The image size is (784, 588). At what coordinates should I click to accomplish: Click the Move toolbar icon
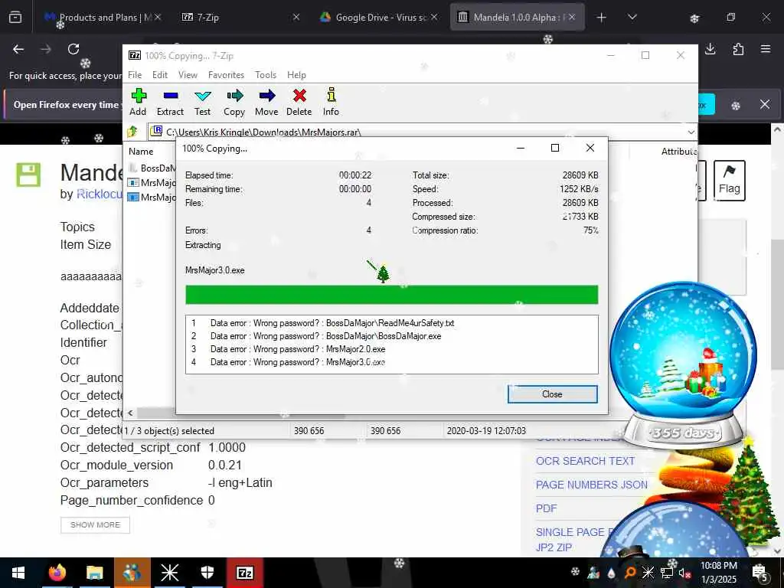coord(266,102)
